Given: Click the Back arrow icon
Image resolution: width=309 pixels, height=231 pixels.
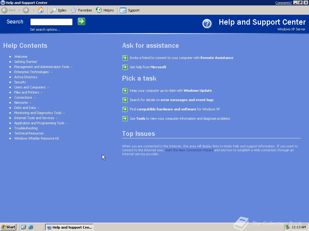Looking at the screenshot, I should (4, 10).
